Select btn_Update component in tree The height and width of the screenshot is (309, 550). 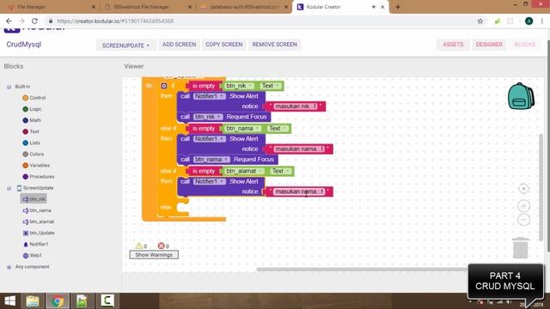tap(39, 233)
